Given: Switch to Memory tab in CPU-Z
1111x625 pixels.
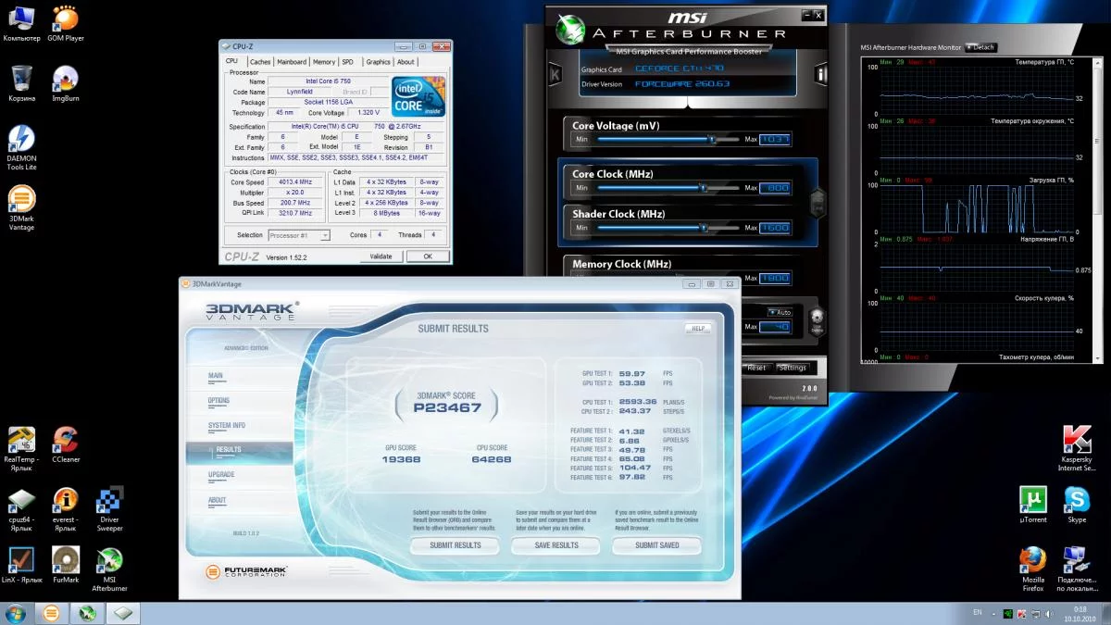Looking at the screenshot, I should point(324,62).
